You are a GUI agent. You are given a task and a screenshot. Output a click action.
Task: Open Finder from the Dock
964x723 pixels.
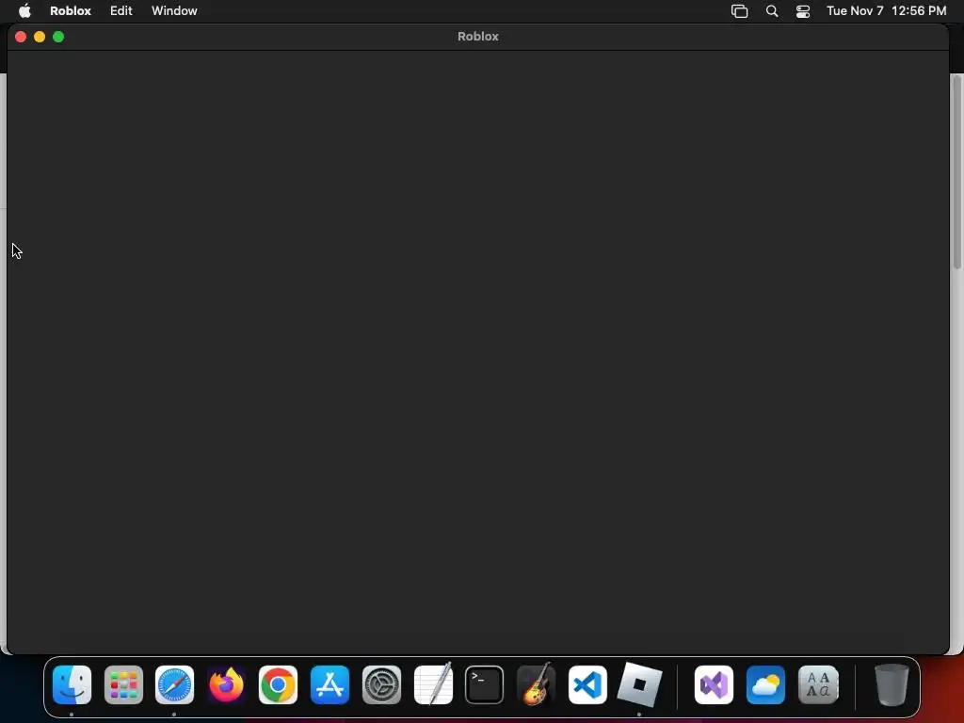(x=72, y=685)
